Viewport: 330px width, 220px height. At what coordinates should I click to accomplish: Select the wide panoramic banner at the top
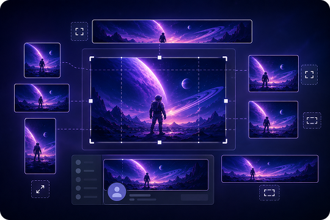[x=172, y=31]
